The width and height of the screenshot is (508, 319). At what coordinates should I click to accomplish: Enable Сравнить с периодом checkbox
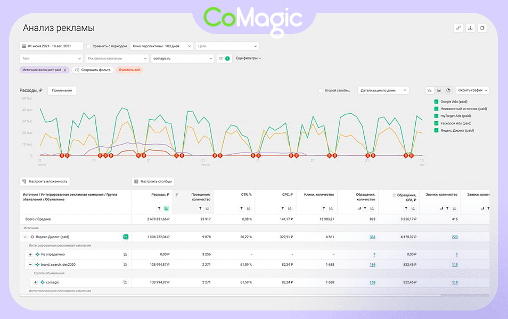[88, 46]
